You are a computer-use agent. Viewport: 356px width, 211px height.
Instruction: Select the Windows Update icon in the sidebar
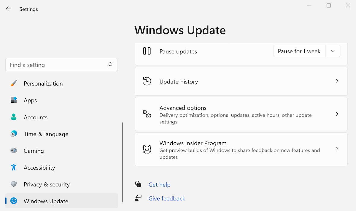14,201
